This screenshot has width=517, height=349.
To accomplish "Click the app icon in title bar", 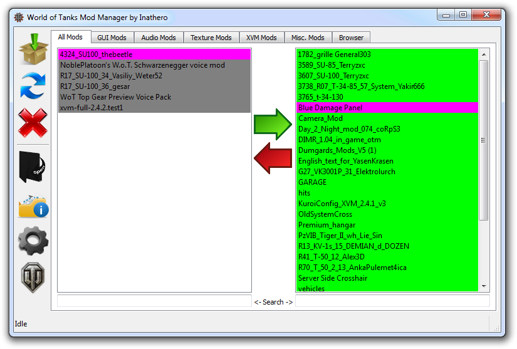I will pos(19,18).
